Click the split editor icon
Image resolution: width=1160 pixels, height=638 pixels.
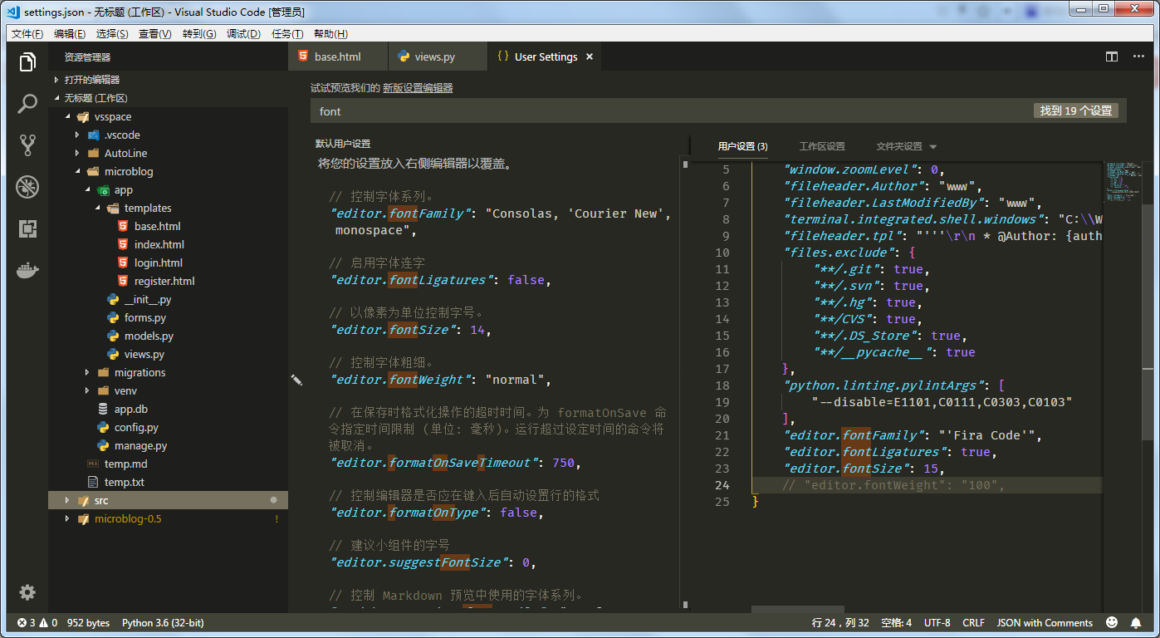(x=1112, y=56)
